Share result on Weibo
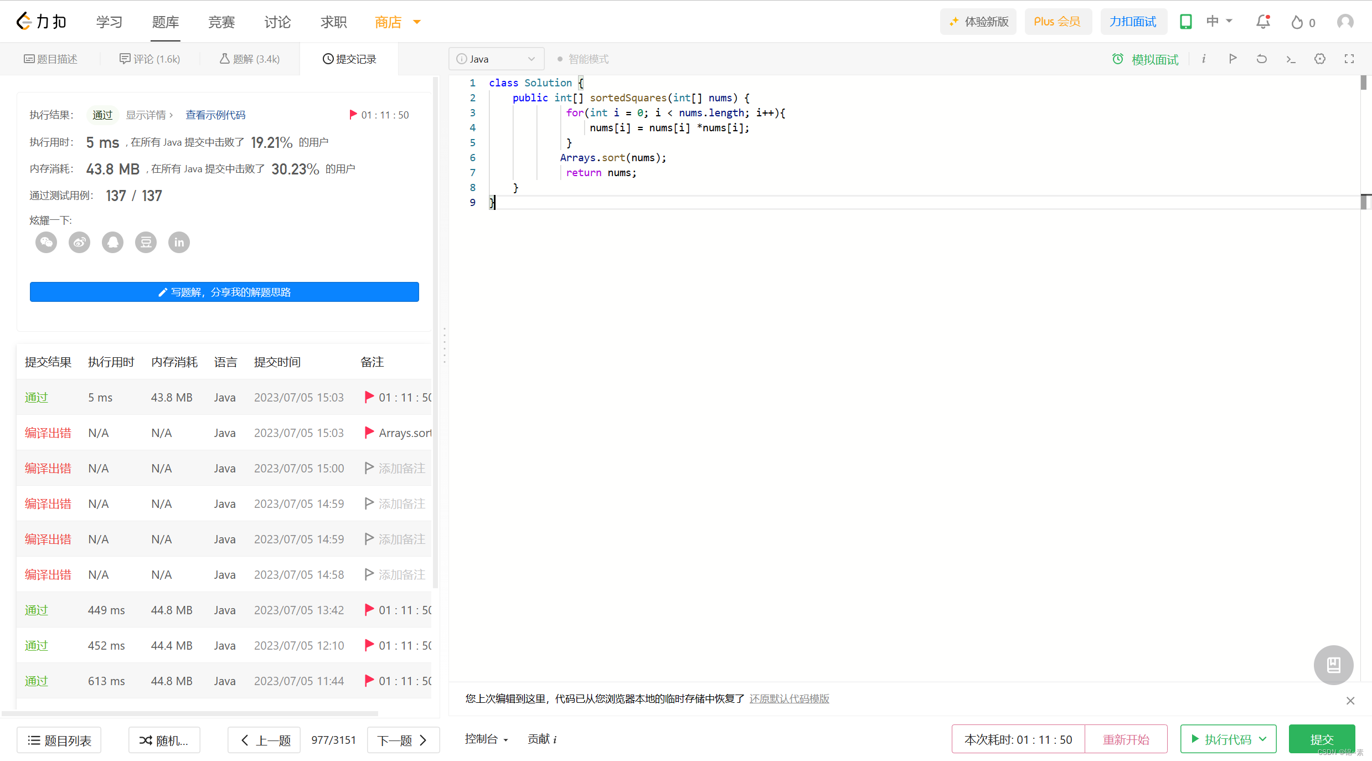Screen dimensions: 1372x761 [x=79, y=242]
